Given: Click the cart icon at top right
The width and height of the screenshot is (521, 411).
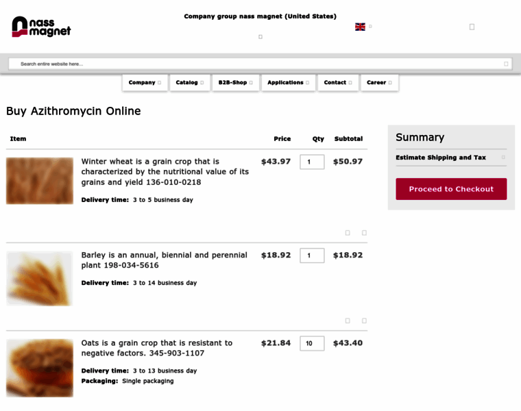Looking at the screenshot, I should click(x=472, y=27).
